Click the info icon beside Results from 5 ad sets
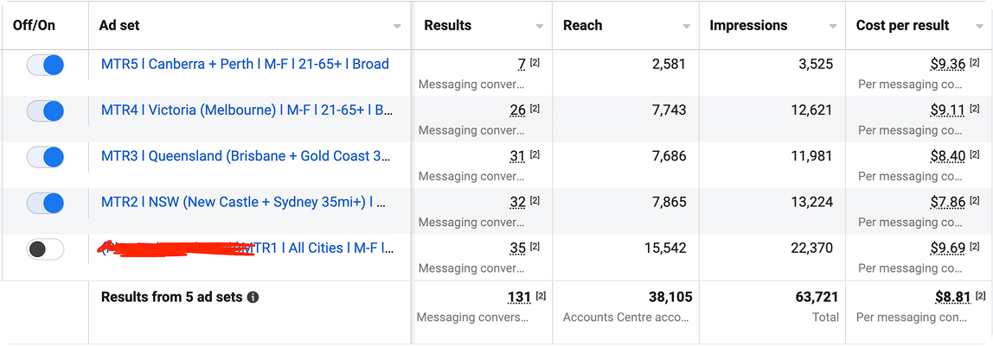Viewport: 993px width, 346px height. [253, 297]
